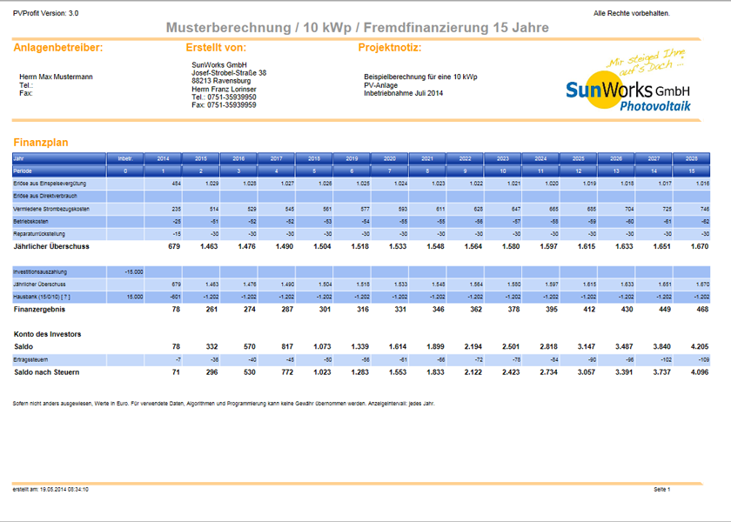The height and width of the screenshot is (522, 731).
Task: Select the "Betriebskosten" row label
Action: (30, 221)
